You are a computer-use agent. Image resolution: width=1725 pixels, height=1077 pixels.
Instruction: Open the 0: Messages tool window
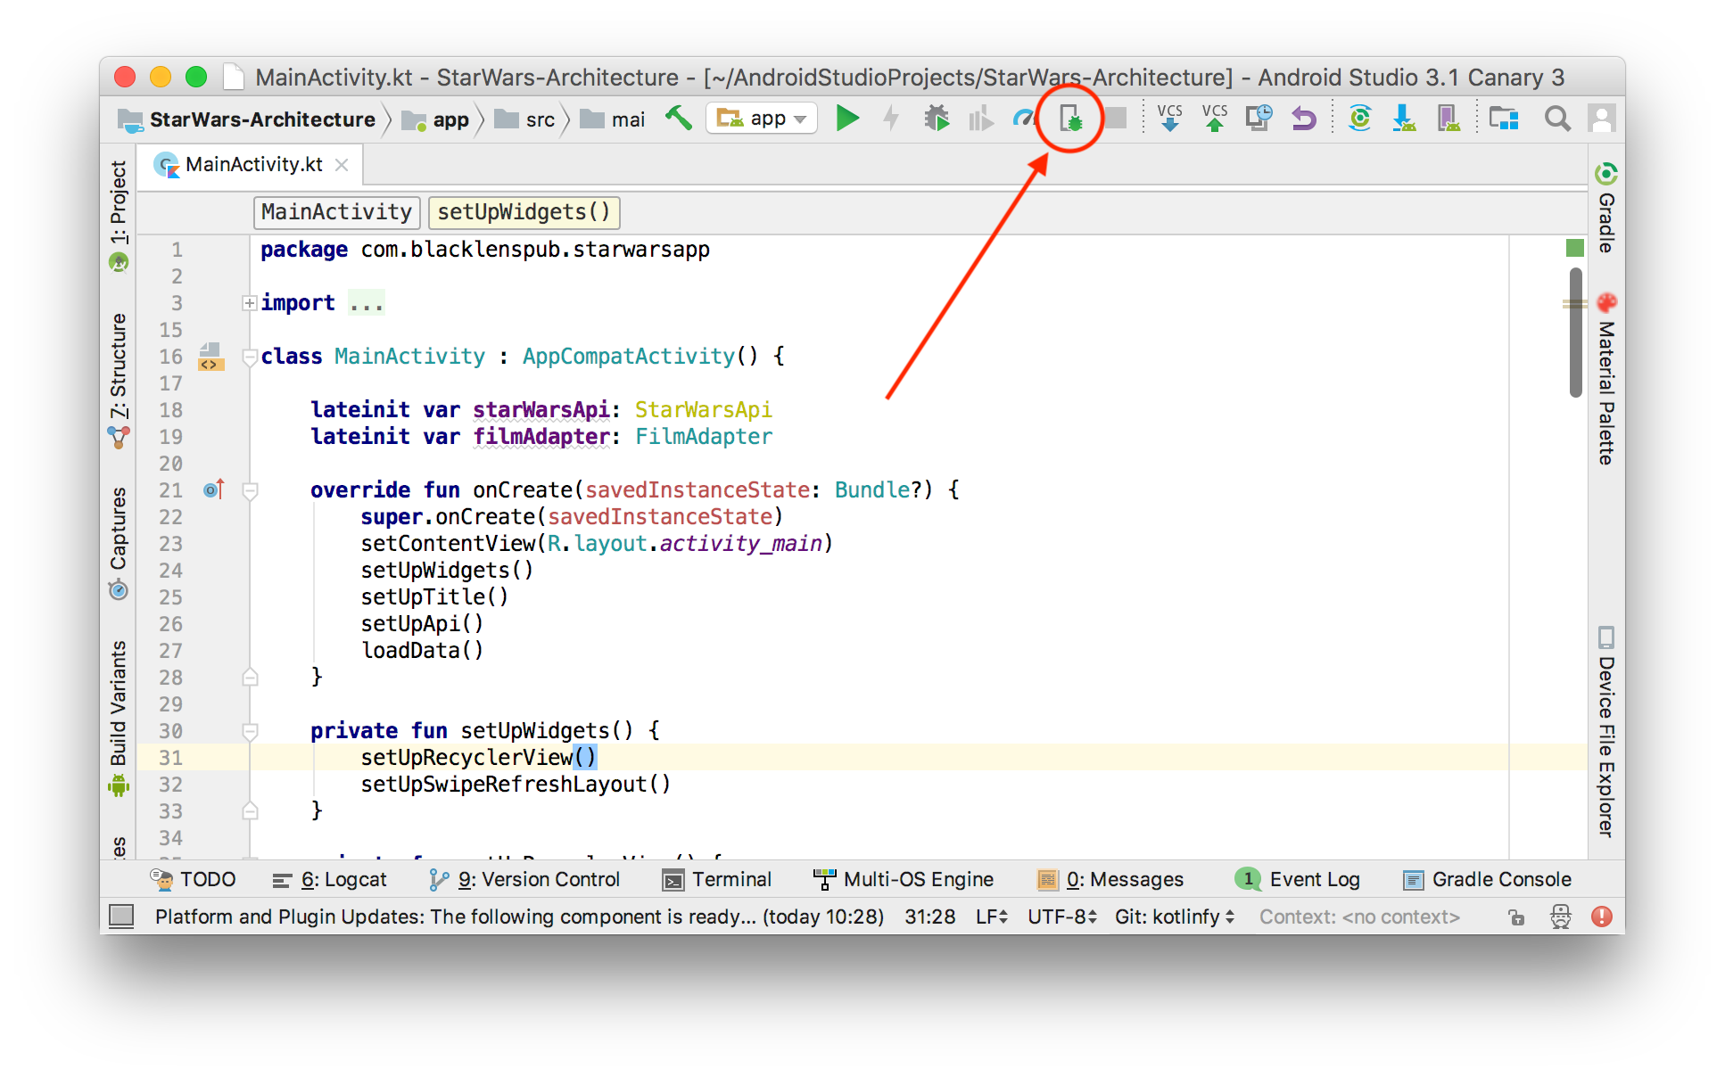pyautogui.click(x=1110, y=880)
